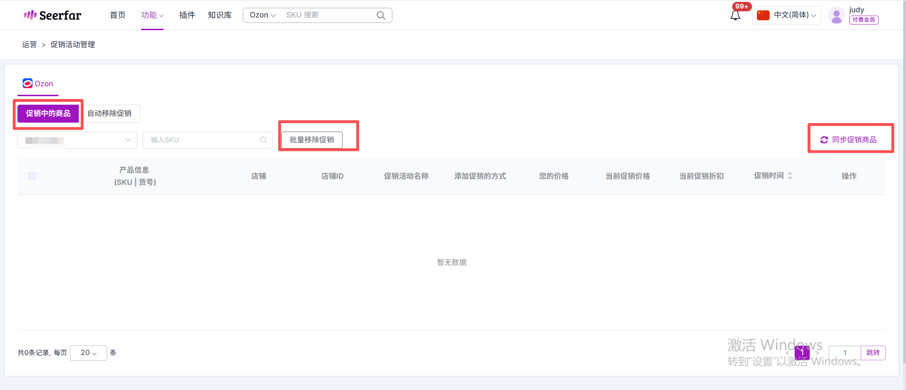Focus the 输入SKU input field
This screenshot has width=906, height=390.
203,140
